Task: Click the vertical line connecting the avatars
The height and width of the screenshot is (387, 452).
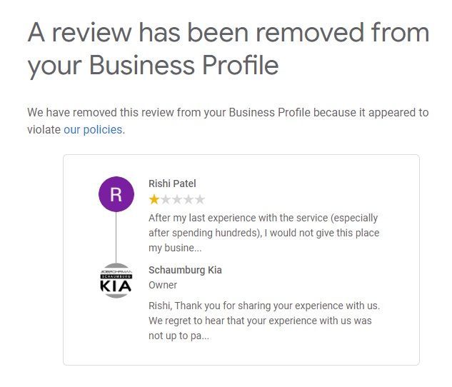Action: coord(116,238)
